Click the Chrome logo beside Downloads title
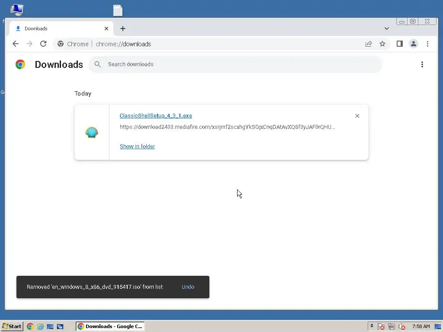Screen dimensions: 443x332 [20, 64]
